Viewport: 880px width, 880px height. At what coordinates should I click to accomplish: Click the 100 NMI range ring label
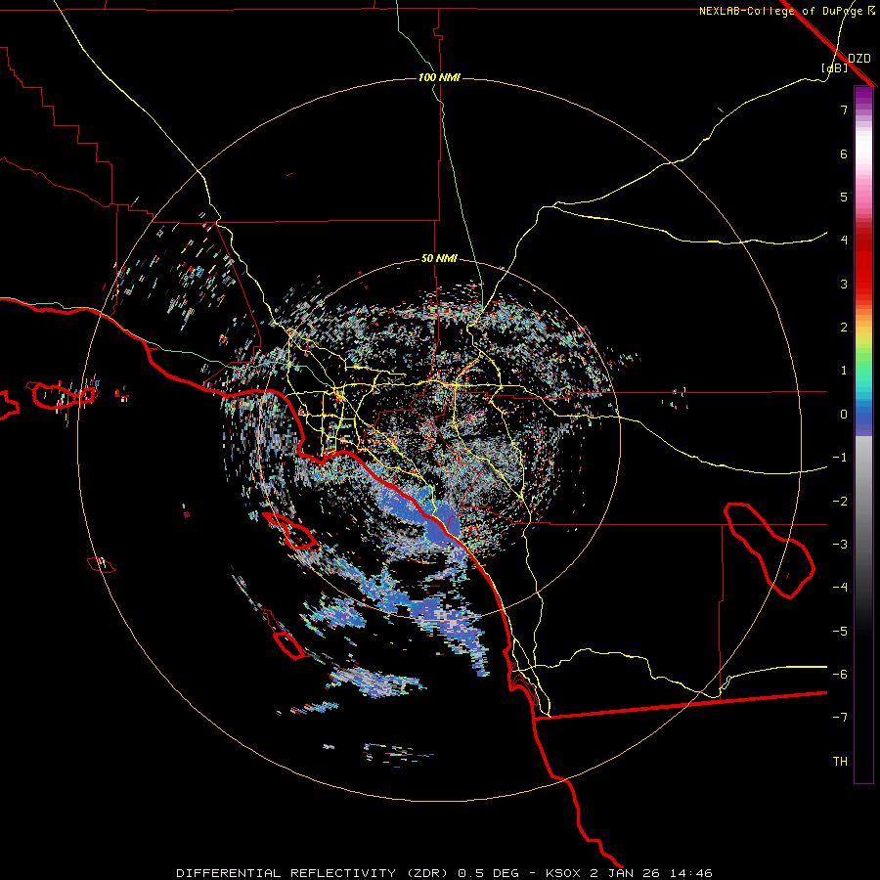[439, 77]
